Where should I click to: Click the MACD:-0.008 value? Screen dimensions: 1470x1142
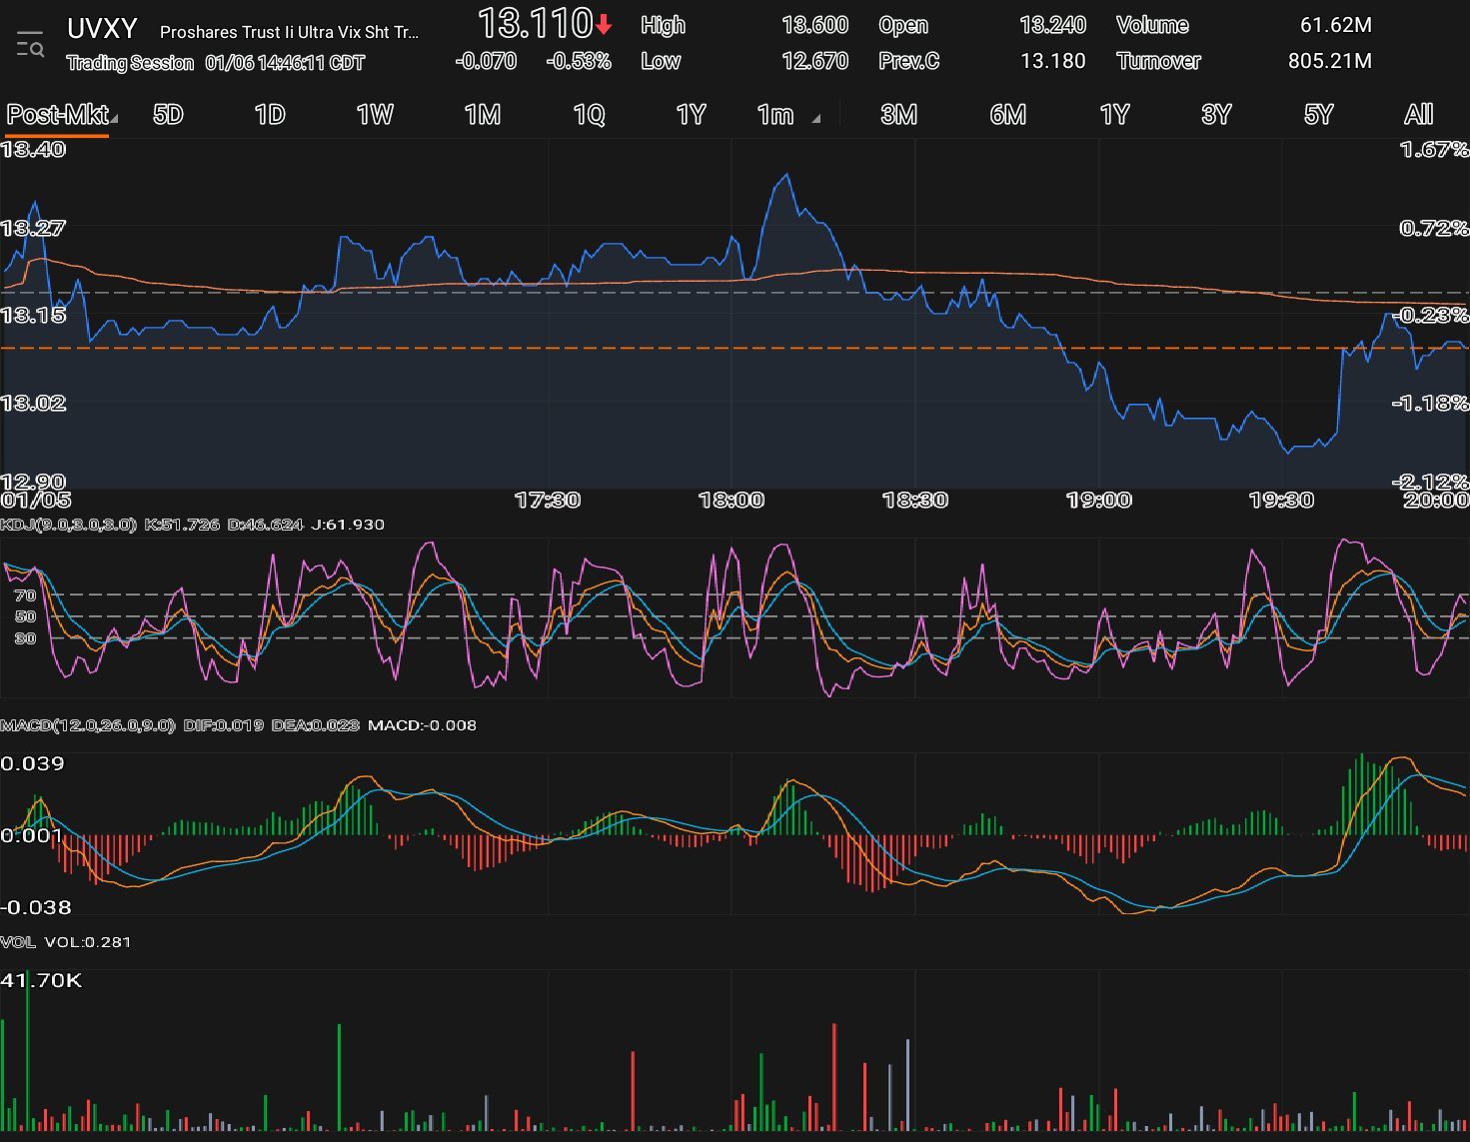(422, 725)
